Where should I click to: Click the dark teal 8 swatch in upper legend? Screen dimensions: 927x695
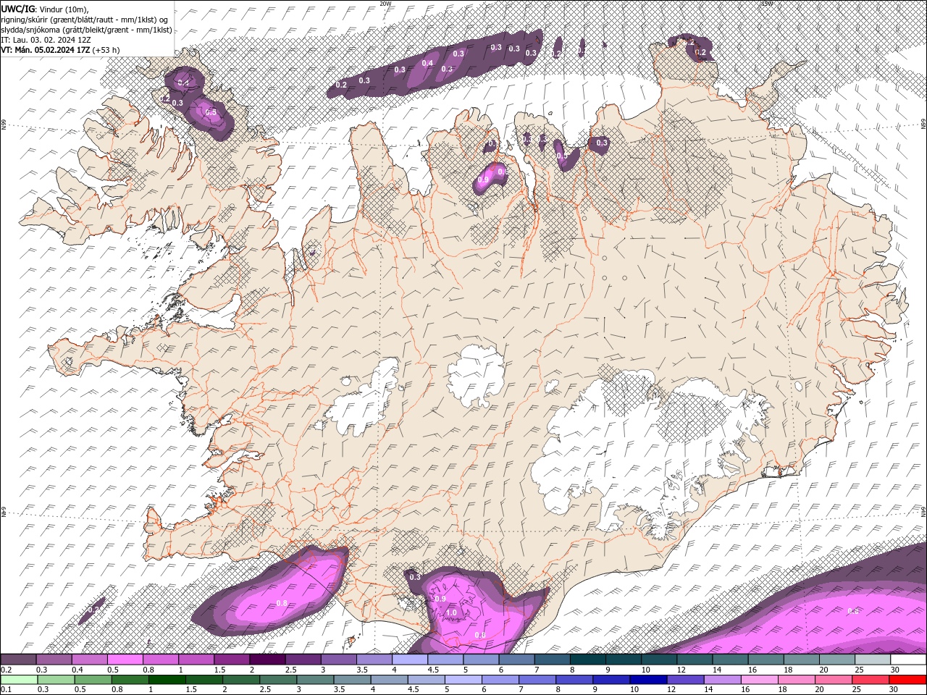coord(588,660)
